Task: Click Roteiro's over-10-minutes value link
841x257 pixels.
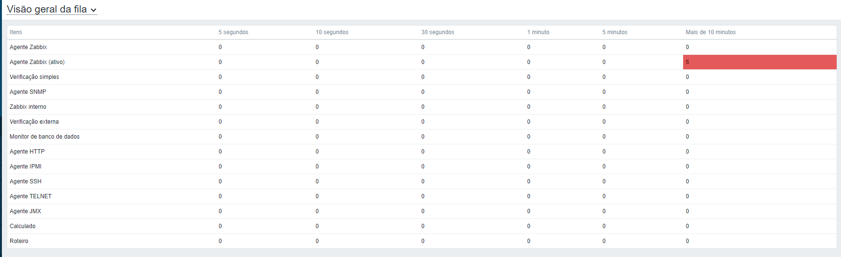Action: 687,241
